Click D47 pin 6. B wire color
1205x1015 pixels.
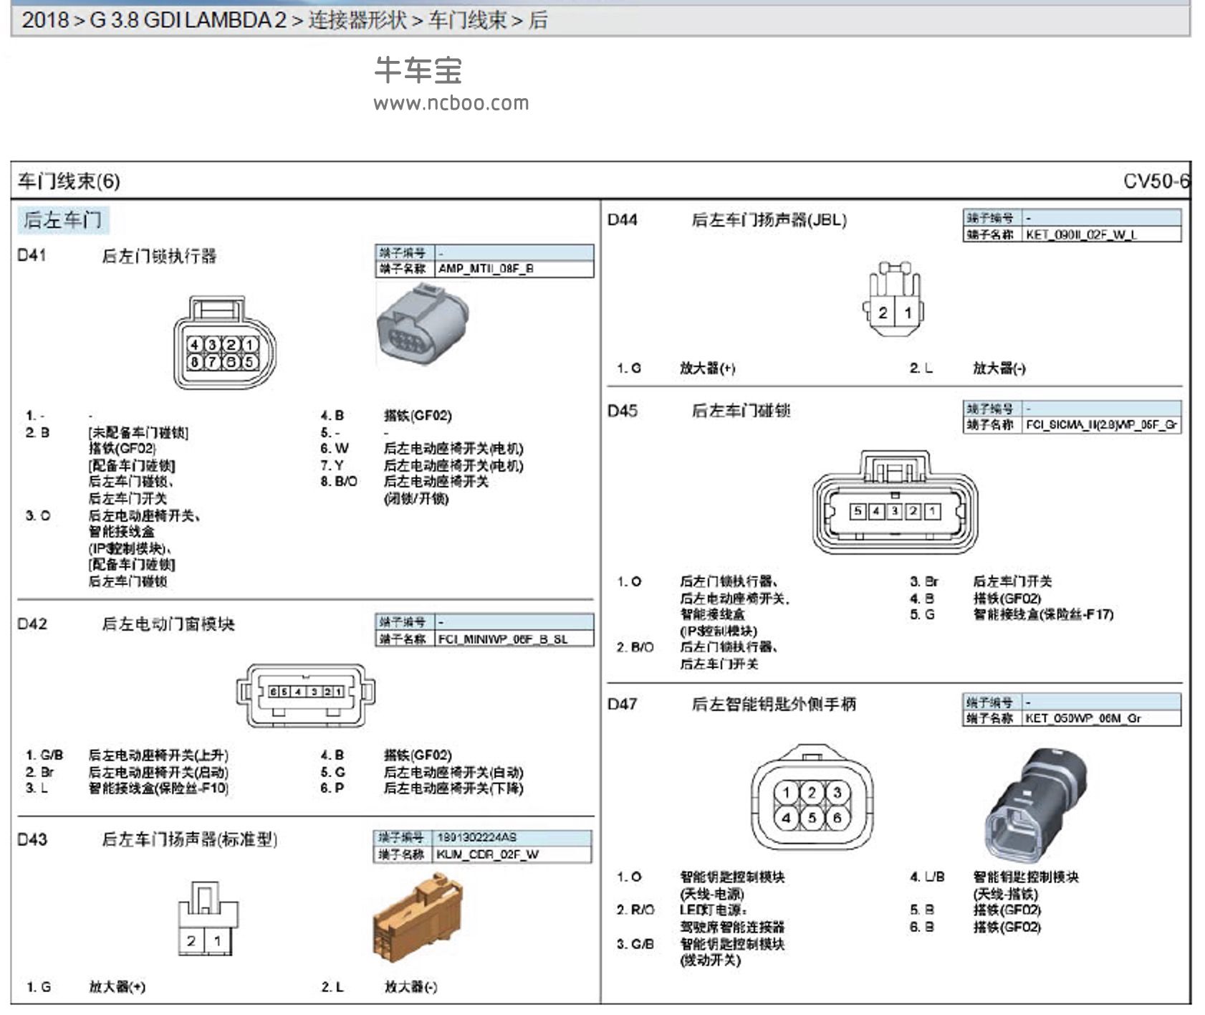(x=922, y=927)
